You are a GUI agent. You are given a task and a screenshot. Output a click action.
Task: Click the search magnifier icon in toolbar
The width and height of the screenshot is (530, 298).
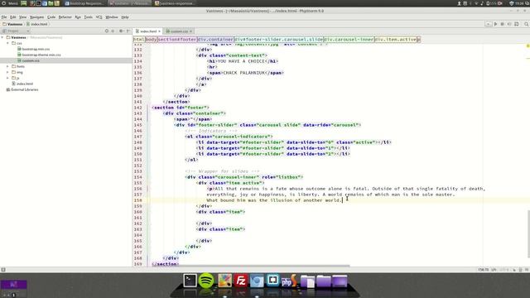click(526, 24)
